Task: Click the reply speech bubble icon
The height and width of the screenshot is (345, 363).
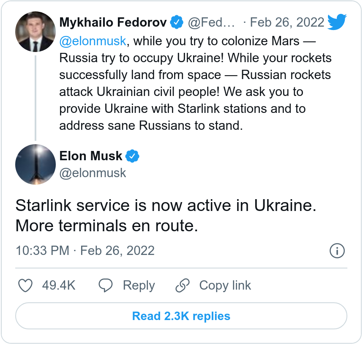Action: 105,286
